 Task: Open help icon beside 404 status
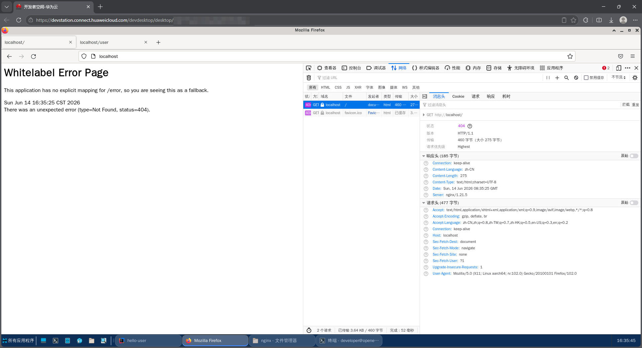[469, 126]
